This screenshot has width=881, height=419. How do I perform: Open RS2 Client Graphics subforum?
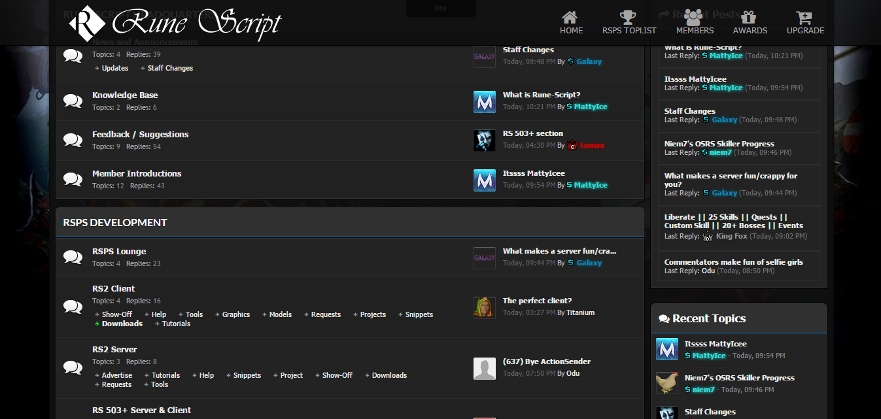(x=236, y=314)
